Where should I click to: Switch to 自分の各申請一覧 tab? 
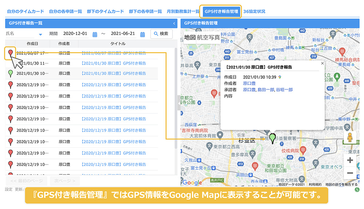(66, 11)
